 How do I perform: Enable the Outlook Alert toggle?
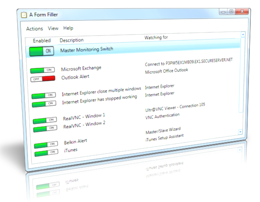click(x=43, y=79)
